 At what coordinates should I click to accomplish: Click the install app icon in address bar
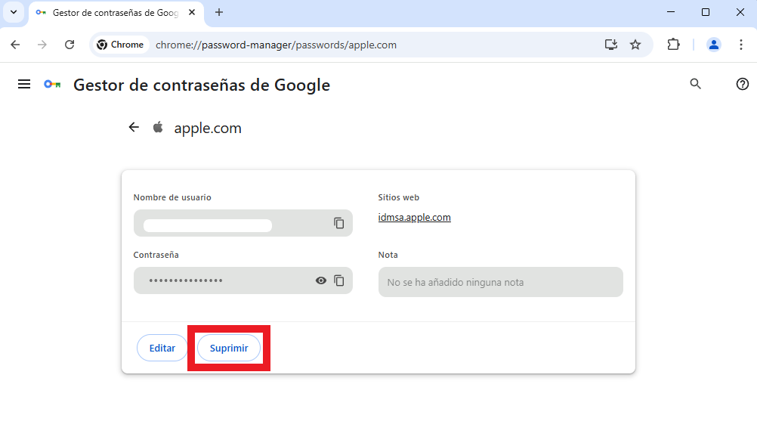click(610, 45)
